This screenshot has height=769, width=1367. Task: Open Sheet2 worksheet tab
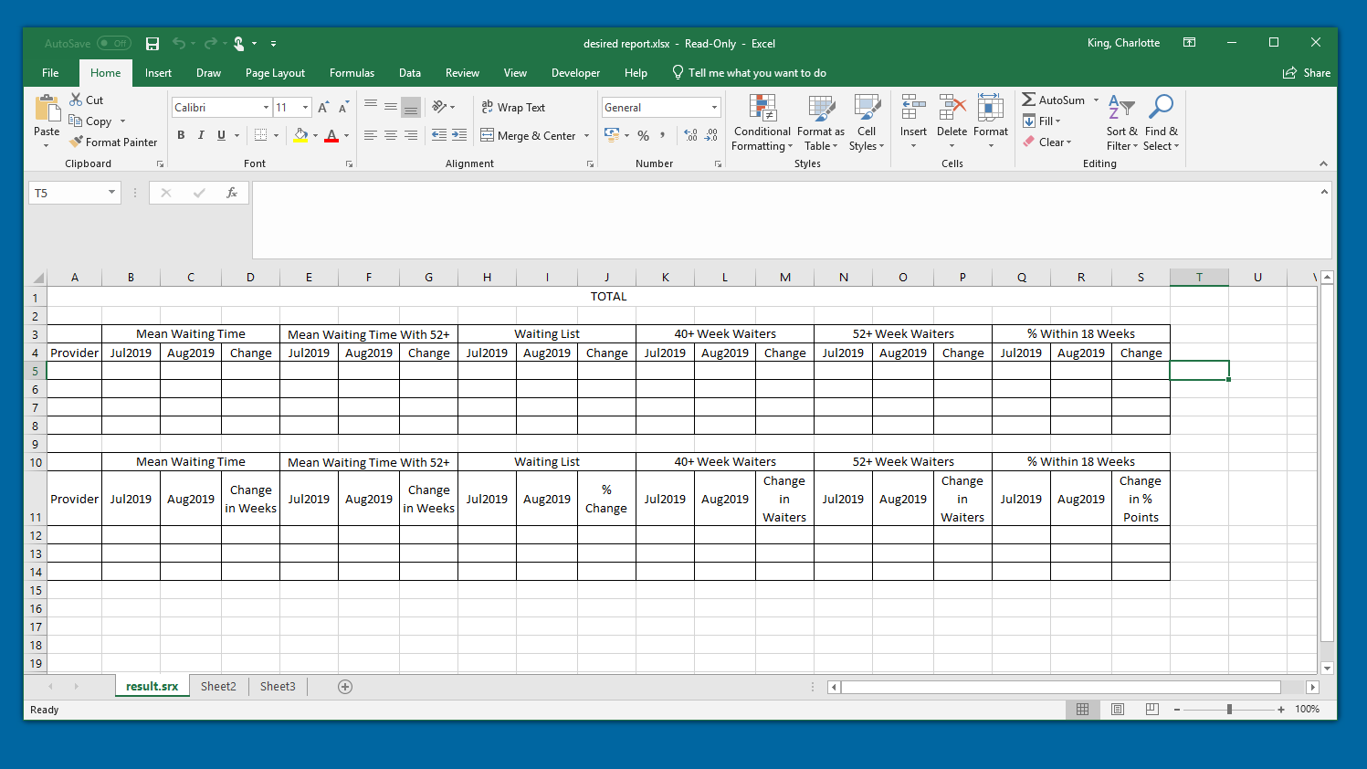coord(218,687)
